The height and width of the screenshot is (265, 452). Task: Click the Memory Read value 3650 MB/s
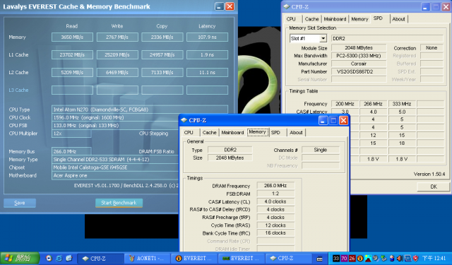(x=72, y=37)
